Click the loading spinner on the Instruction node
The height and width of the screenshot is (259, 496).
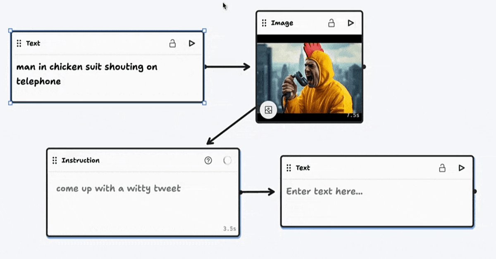227,160
